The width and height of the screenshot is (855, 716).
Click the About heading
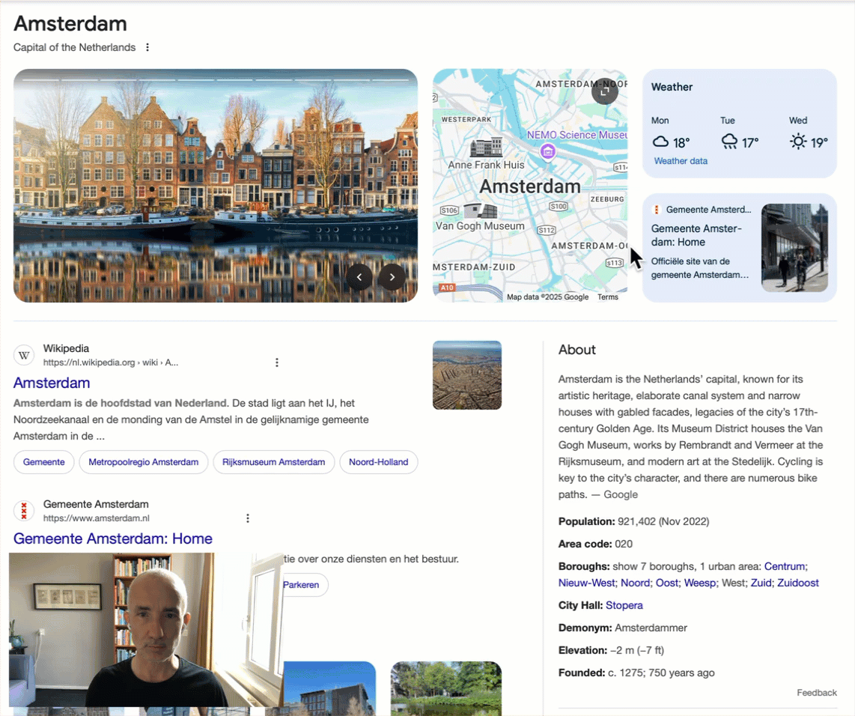(x=577, y=350)
